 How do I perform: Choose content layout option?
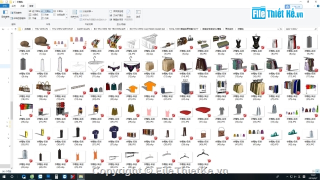coord(45,18)
